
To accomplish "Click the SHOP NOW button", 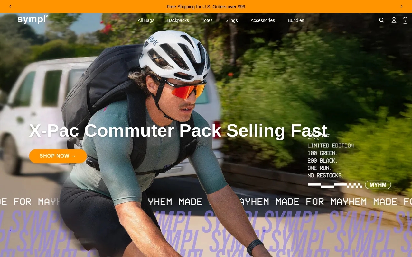I will [58, 156].
